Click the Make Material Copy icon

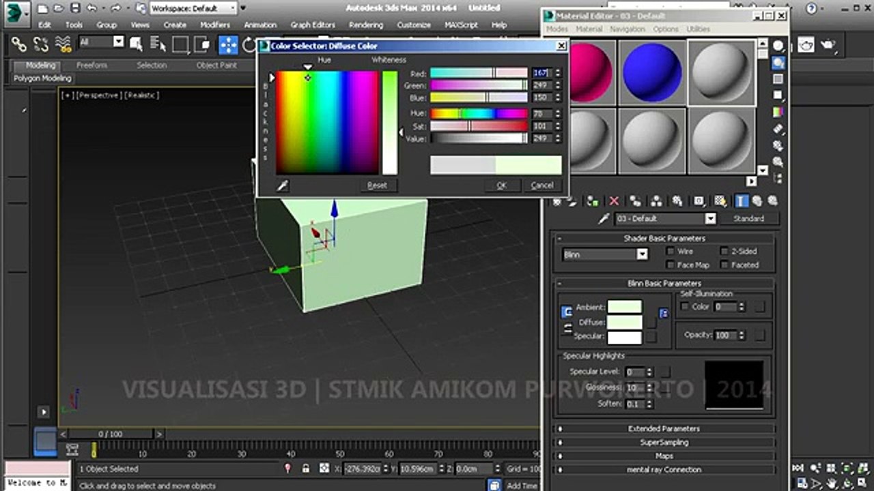635,201
